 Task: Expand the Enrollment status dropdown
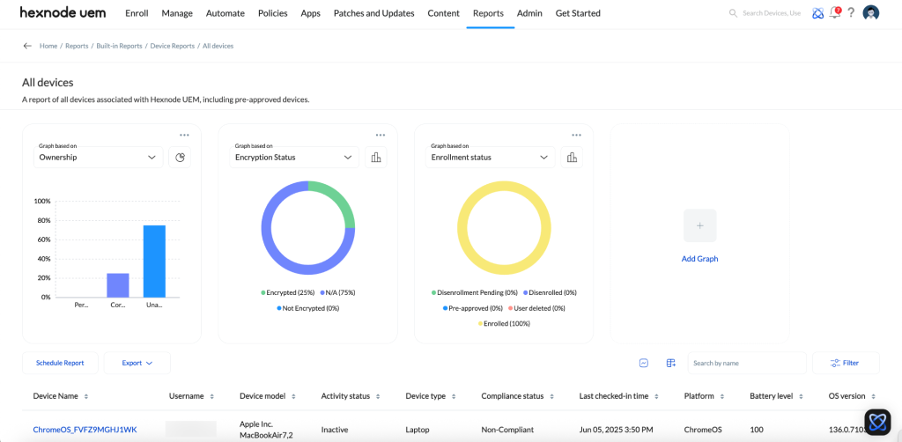[x=491, y=158]
